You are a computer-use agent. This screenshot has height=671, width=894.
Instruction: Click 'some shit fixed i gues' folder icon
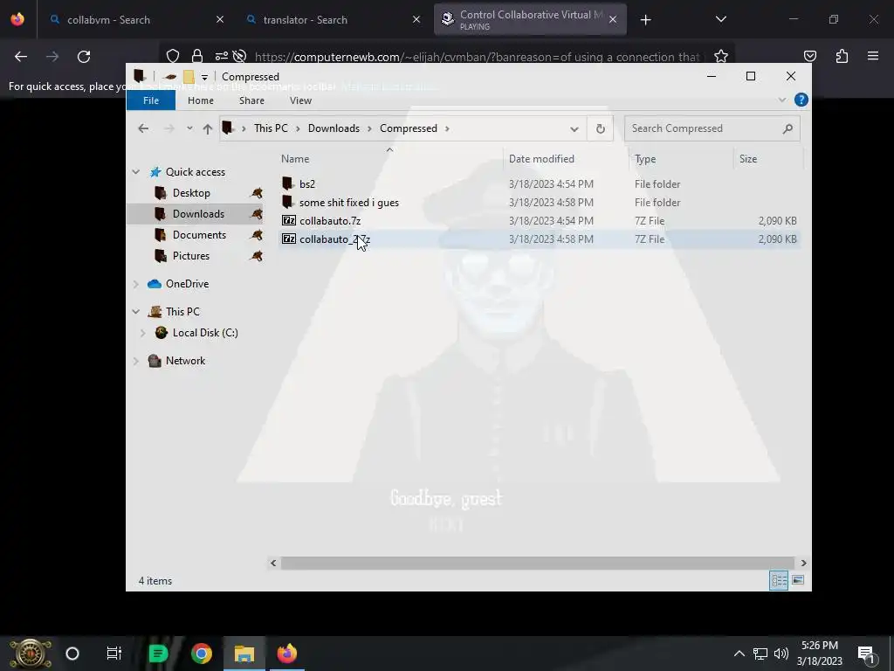[x=288, y=202]
